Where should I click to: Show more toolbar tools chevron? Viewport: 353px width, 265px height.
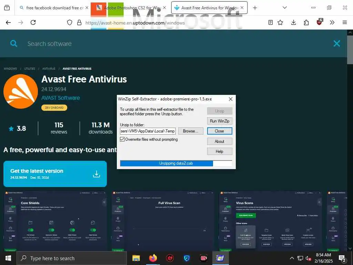click(332, 22)
